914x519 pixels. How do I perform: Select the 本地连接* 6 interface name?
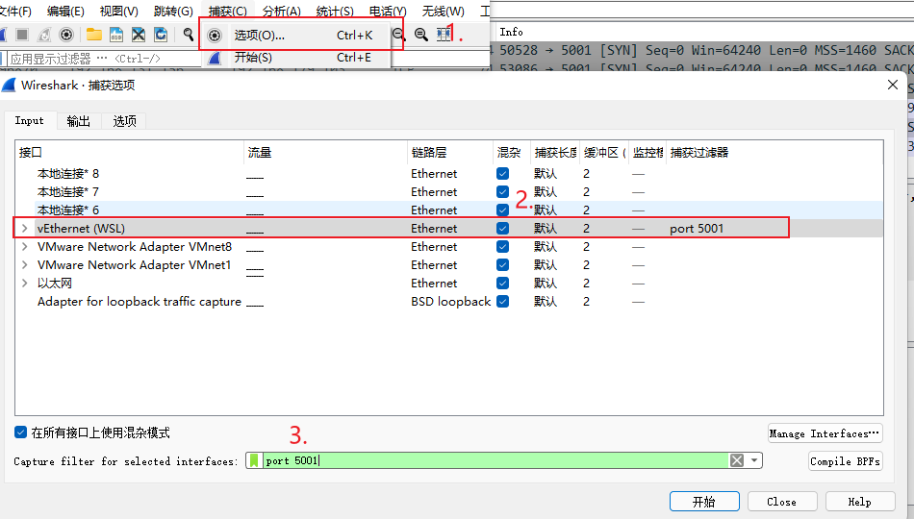point(68,210)
